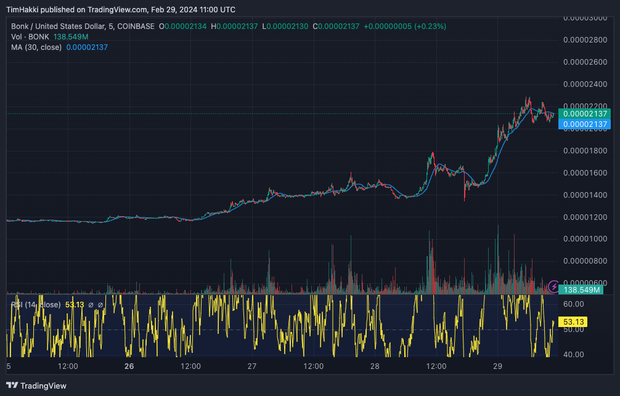This screenshot has height=396, width=620.
Task: Select the MA (30, close) indicator label
Action: tap(36, 47)
